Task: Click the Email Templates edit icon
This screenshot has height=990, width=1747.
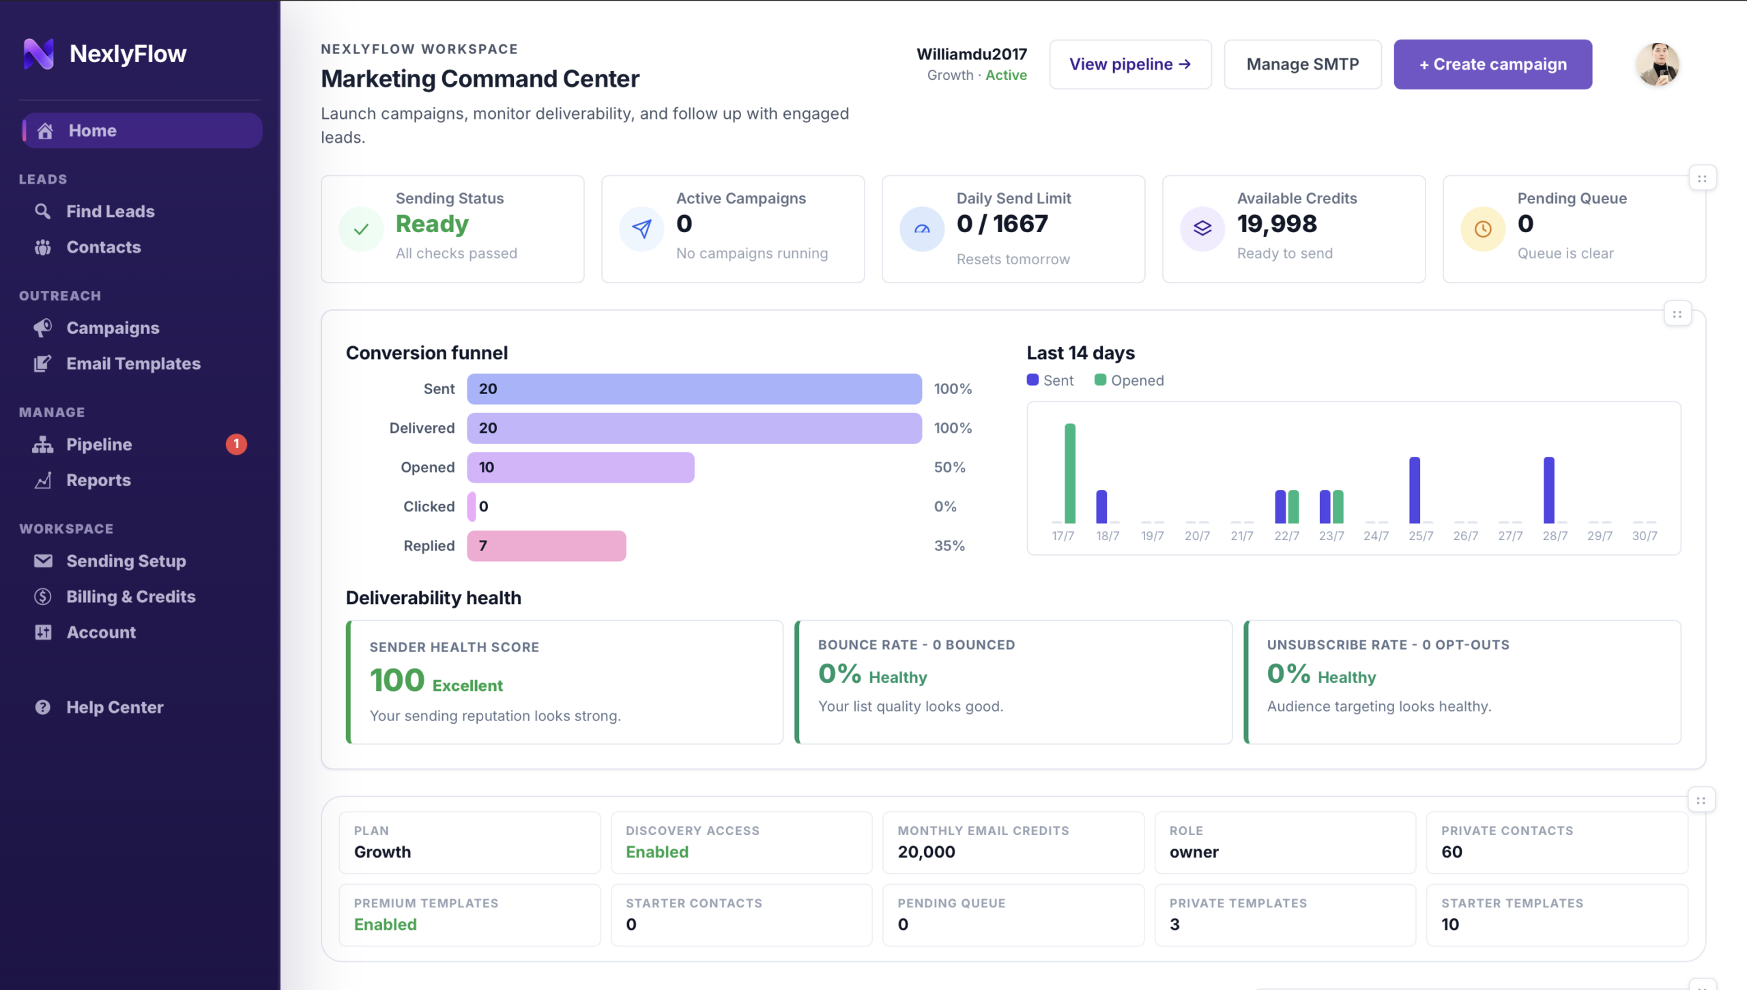Action: tap(42, 363)
